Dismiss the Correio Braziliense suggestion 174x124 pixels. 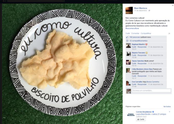(170, 112)
